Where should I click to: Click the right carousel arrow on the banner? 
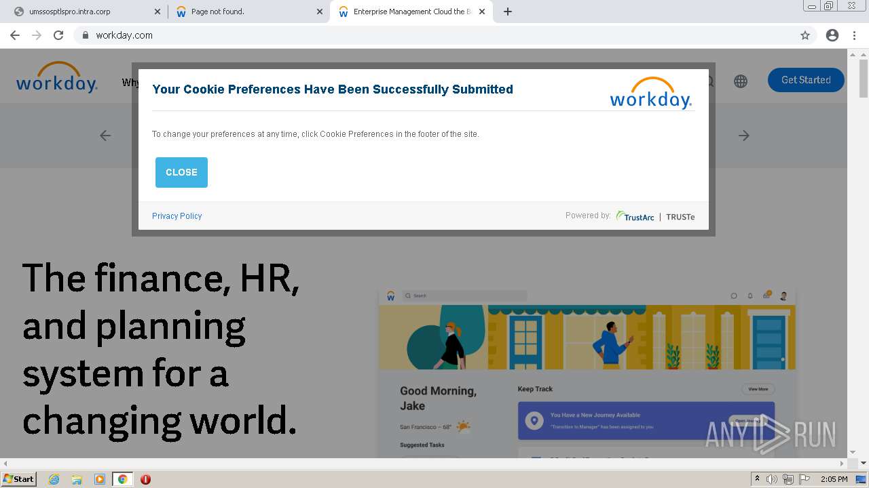[x=744, y=136]
